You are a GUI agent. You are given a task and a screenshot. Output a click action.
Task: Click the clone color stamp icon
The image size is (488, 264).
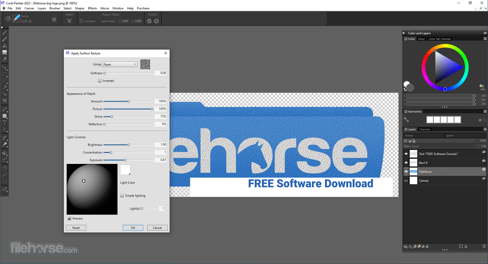pos(482,87)
